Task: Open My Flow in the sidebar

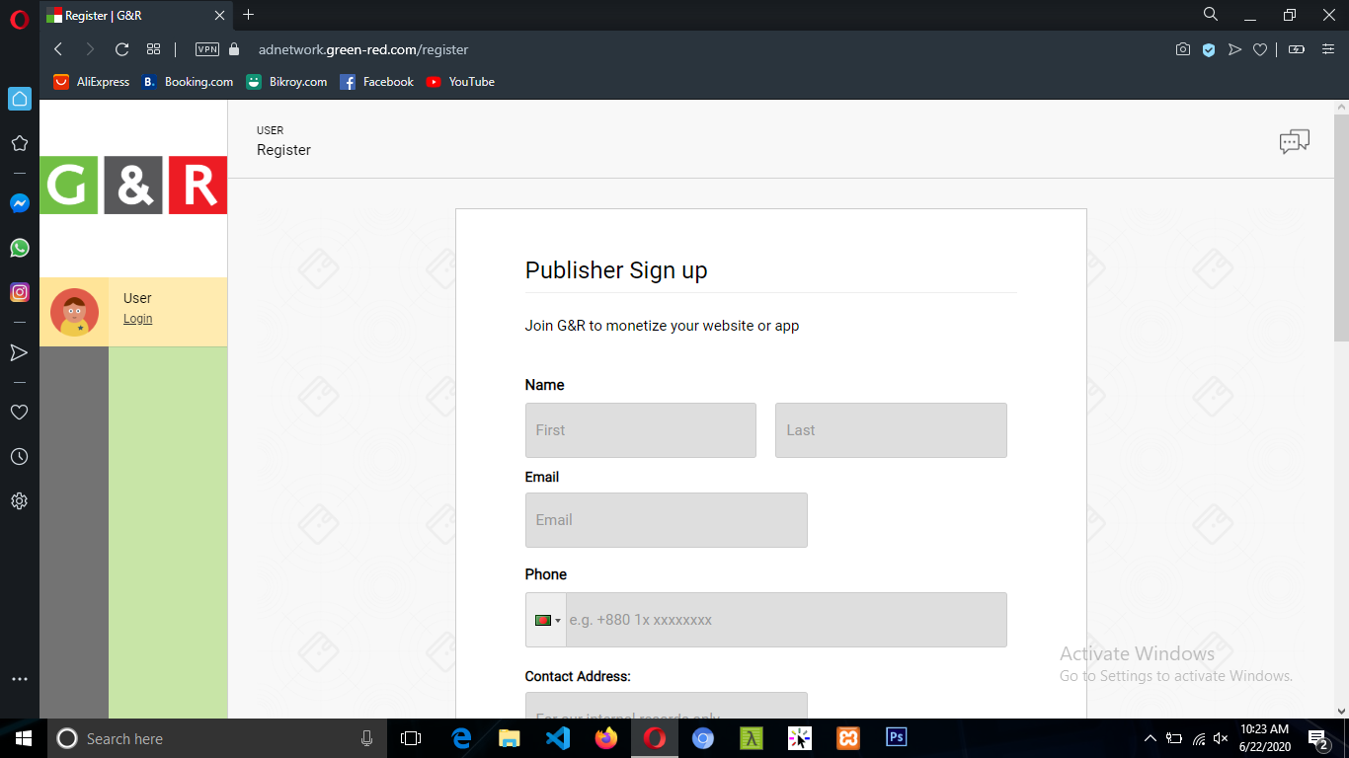Action: coord(20,352)
